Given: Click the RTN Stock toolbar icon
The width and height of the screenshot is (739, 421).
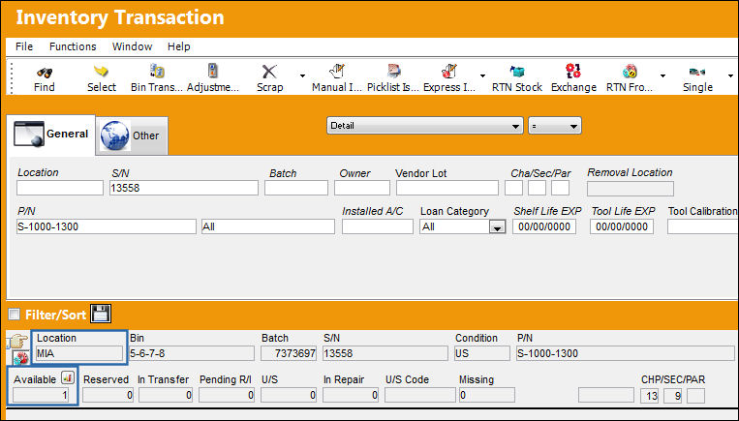Looking at the screenshot, I should [517, 72].
